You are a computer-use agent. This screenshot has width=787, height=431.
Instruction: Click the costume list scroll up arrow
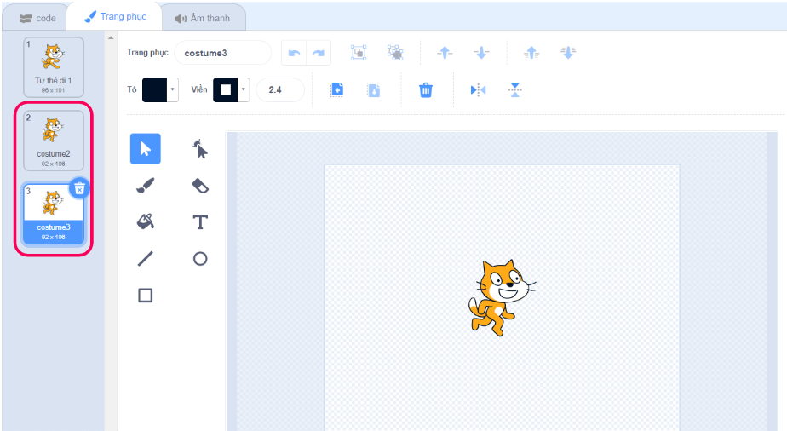pos(111,37)
